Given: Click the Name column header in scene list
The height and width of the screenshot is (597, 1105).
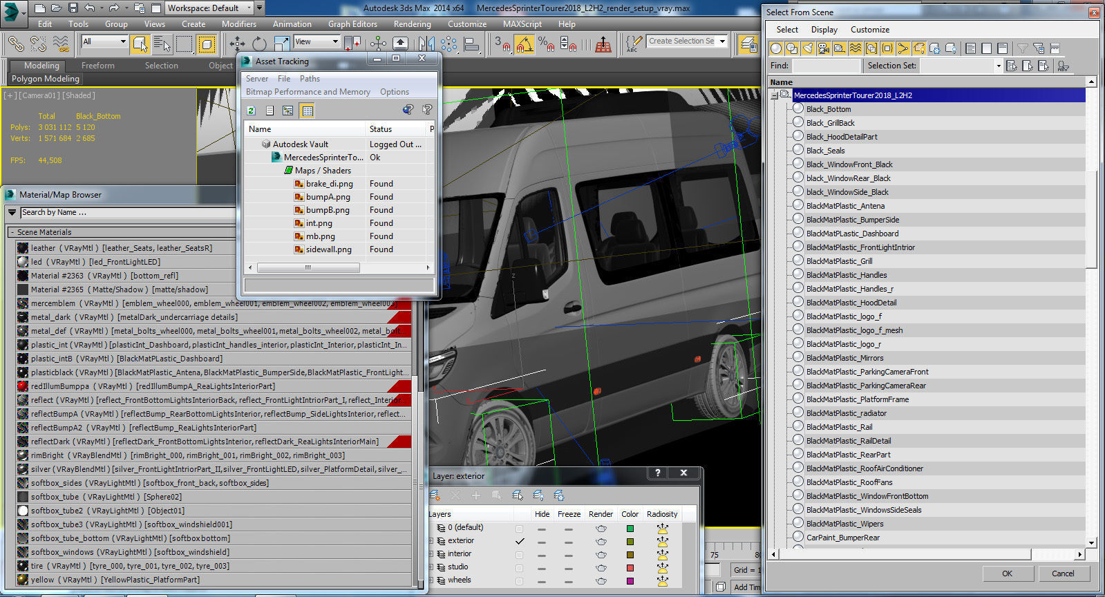Looking at the screenshot, I should [x=926, y=82].
